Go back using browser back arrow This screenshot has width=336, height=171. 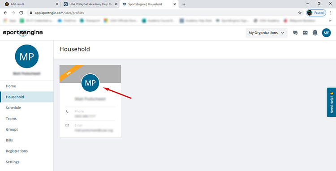[x=5, y=13]
